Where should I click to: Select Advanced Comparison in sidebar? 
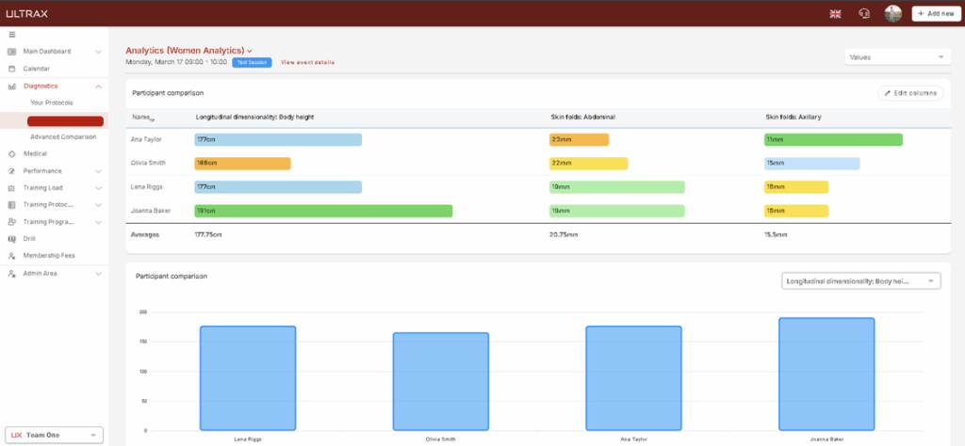click(63, 136)
